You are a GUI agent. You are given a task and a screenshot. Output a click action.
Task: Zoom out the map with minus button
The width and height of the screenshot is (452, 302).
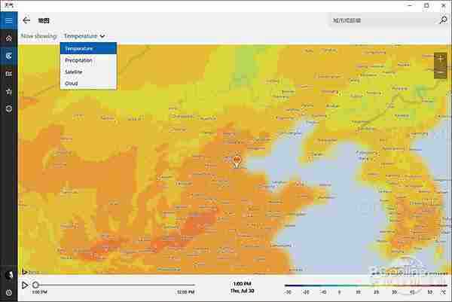click(440, 72)
